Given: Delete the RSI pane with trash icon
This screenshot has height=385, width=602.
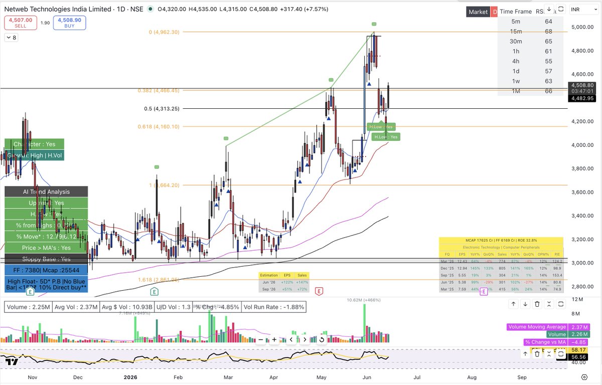Looking at the screenshot, I should 537,354.
